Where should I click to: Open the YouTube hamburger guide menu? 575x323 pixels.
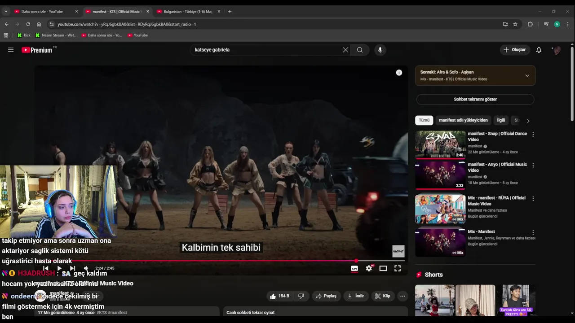pyautogui.click(x=11, y=50)
